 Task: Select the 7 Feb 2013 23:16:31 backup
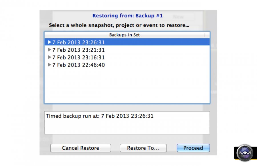point(79,57)
